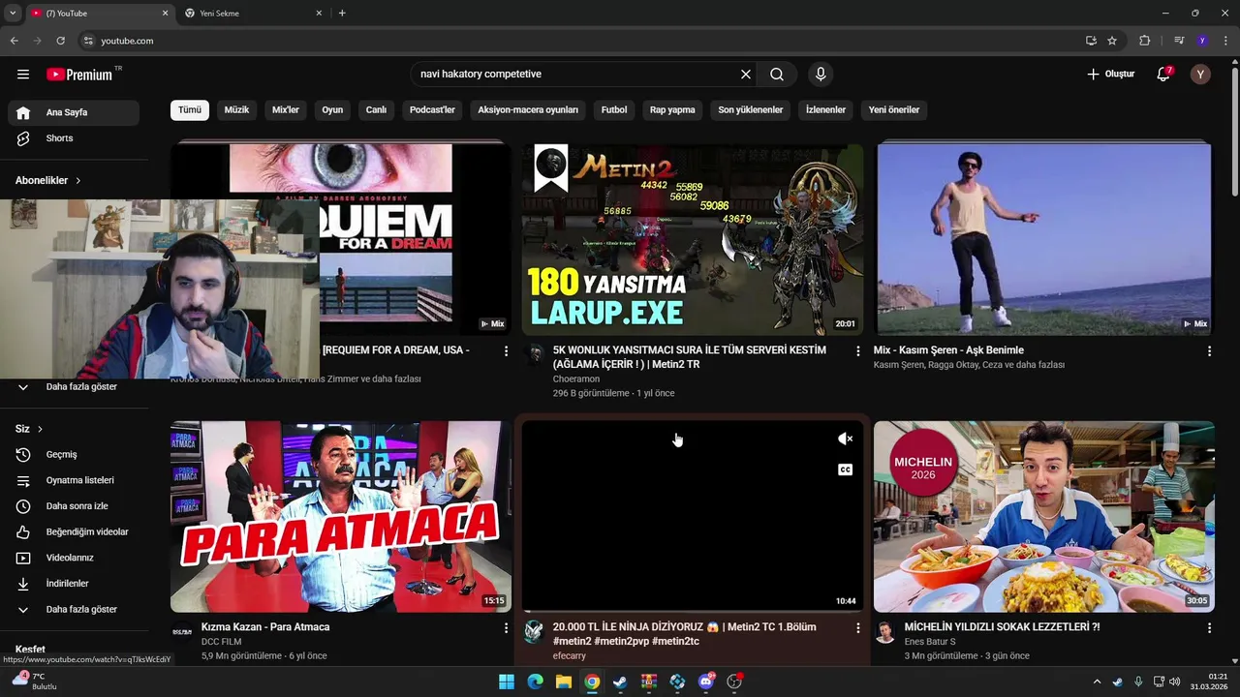The width and height of the screenshot is (1240, 697).
Task: Bookmark this page with the star
Action: click(x=1112, y=41)
